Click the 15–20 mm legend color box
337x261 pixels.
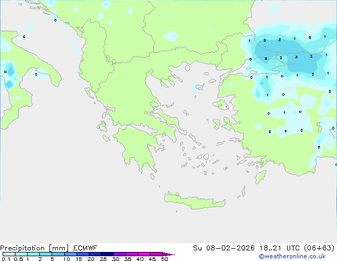83,254
